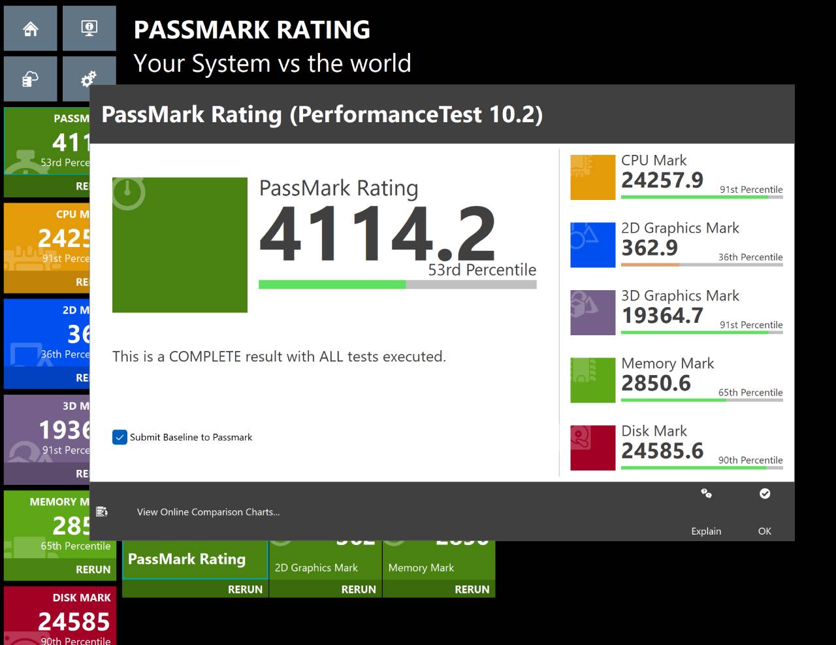Click the dialog title PassMark Rating (PerformanceTest 10.2)
The image size is (836, 645).
(x=322, y=114)
